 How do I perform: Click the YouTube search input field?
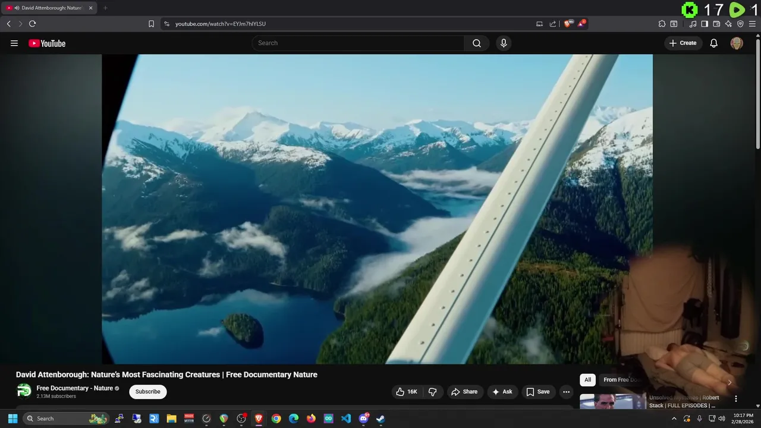[x=358, y=43]
